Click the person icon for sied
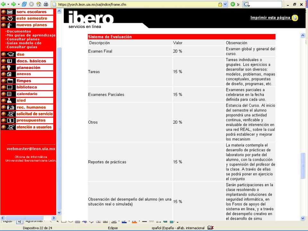This screenshot has width=308, height=231. (9, 100)
